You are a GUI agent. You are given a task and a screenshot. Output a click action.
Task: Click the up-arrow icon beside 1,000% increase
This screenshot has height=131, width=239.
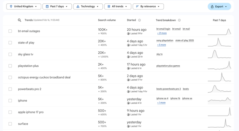[x=99, y=57]
